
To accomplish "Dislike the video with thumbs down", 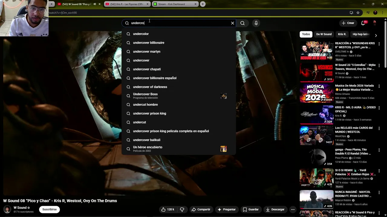I will click(182, 209).
